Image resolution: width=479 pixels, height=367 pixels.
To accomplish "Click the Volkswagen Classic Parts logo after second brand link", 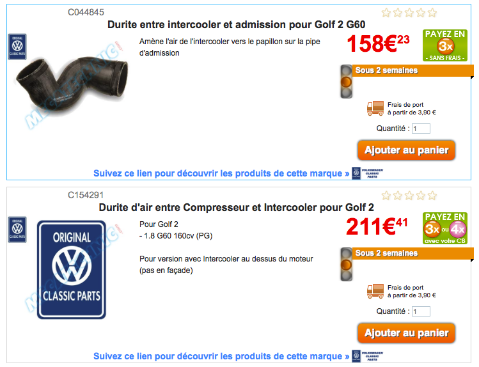I will pos(368,356).
